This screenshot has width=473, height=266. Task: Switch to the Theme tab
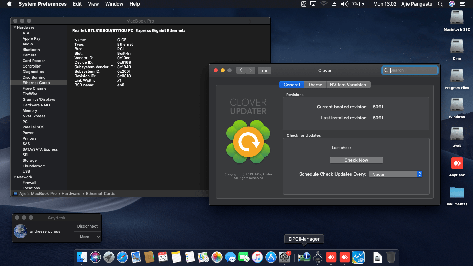pyautogui.click(x=315, y=85)
